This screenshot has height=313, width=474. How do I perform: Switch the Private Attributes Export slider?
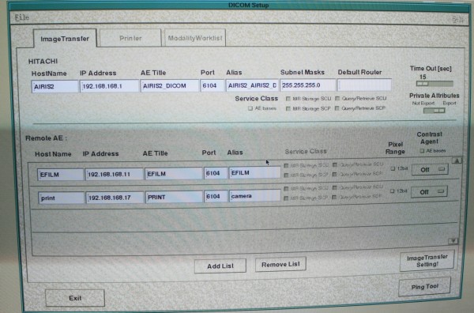[434, 111]
